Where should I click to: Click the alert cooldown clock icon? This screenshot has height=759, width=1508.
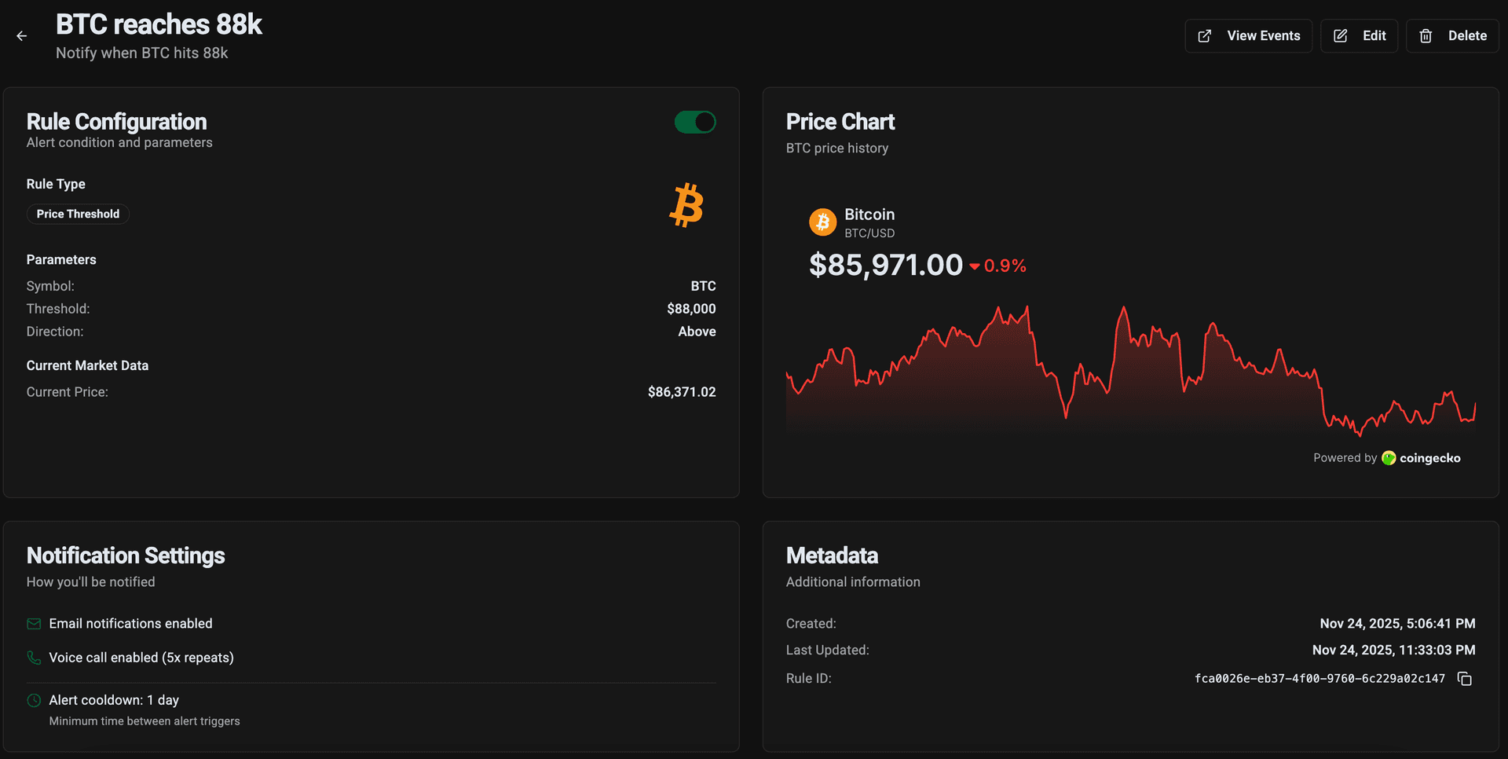[34, 700]
